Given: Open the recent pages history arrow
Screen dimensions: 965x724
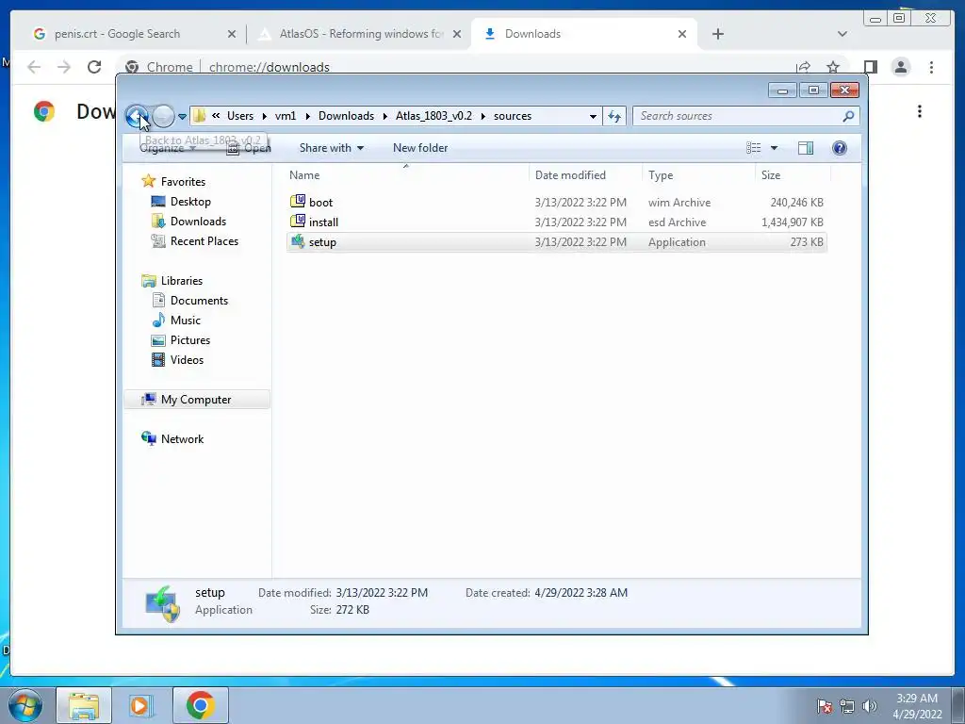Looking at the screenshot, I should [182, 116].
